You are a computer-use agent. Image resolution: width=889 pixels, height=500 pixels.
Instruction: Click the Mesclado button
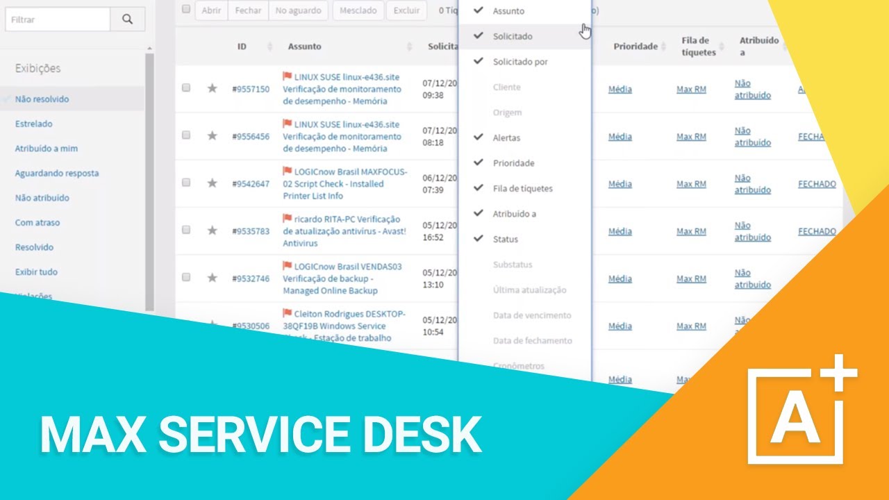tap(359, 10)
